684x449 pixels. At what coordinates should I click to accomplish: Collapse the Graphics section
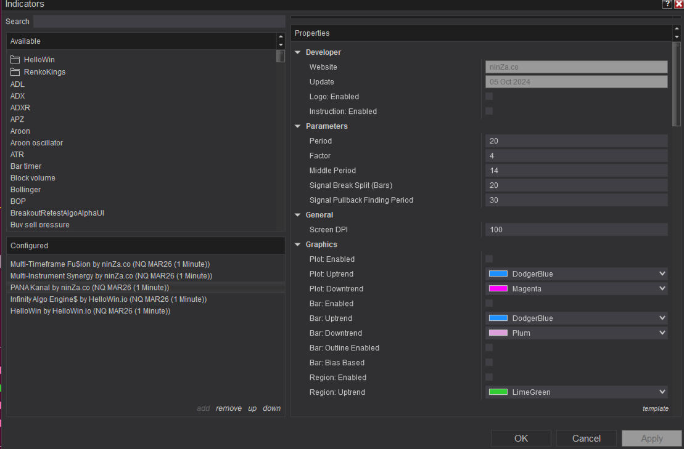point(298,245)
